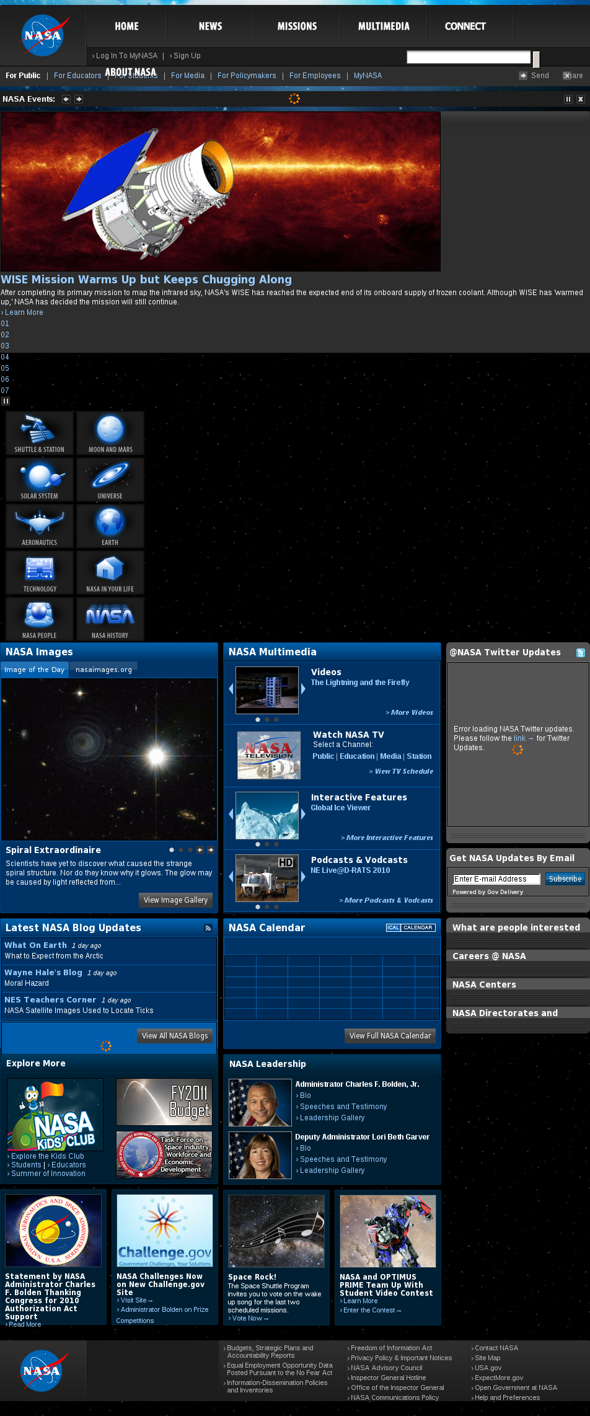Select the For Policymakers audience link
590x1416 pixels.
[x=247, y=76]
